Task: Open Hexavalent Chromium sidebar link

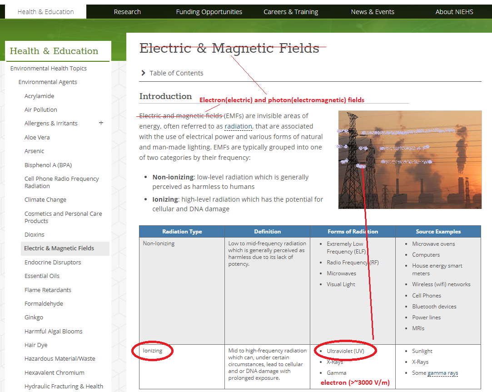Action: (55, 372)
